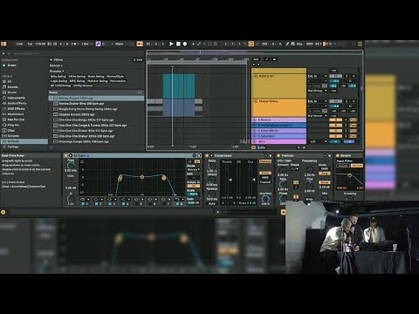Select the Percussion filter tag
Screen dimensions: 419x314
118,81
